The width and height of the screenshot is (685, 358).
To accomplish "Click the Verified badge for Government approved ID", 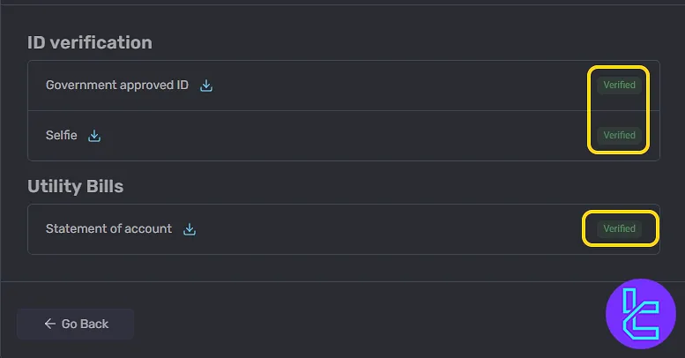I will [619, 85].
